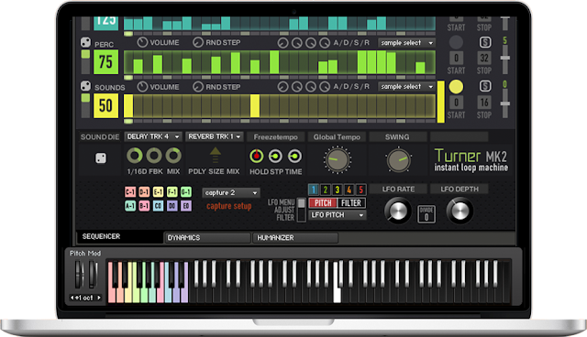
Task: Click the C-1 colored note pad
Action: click(x=130, y=192)
